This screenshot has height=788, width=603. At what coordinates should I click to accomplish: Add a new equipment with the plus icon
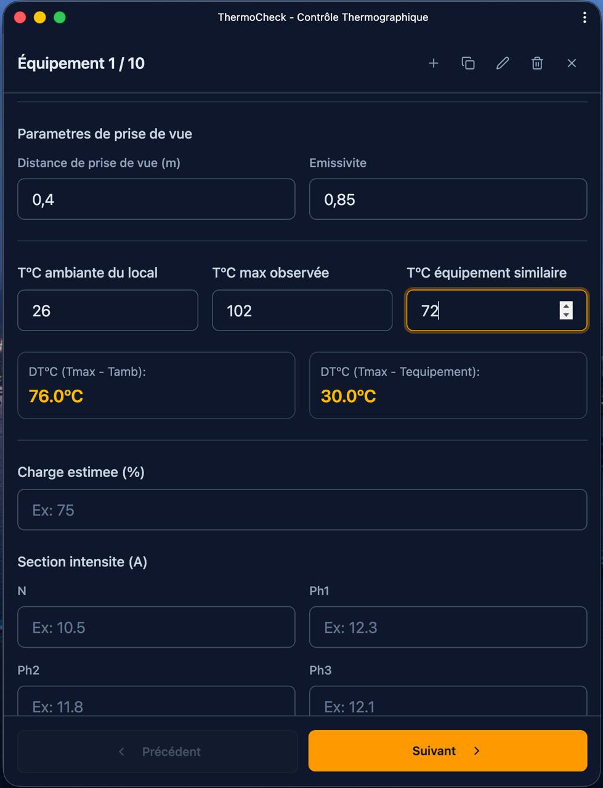434,63
